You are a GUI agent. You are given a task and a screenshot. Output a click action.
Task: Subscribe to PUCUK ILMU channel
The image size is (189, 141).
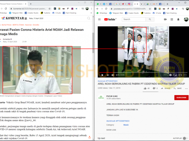181,98
